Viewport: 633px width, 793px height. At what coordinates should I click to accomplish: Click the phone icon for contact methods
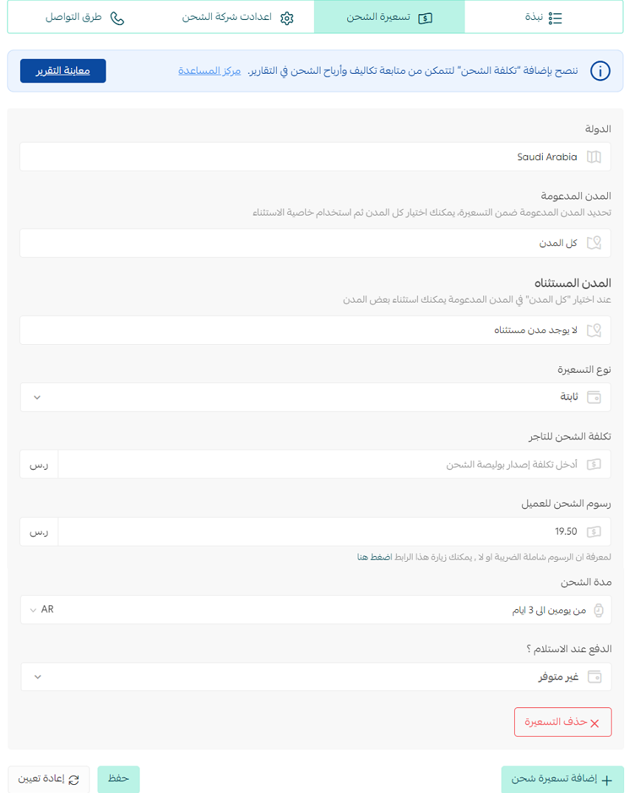[x=117, y=18]
